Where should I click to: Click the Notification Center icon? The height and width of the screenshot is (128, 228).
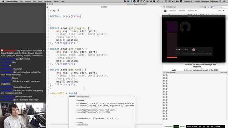(x=225, y=1)
